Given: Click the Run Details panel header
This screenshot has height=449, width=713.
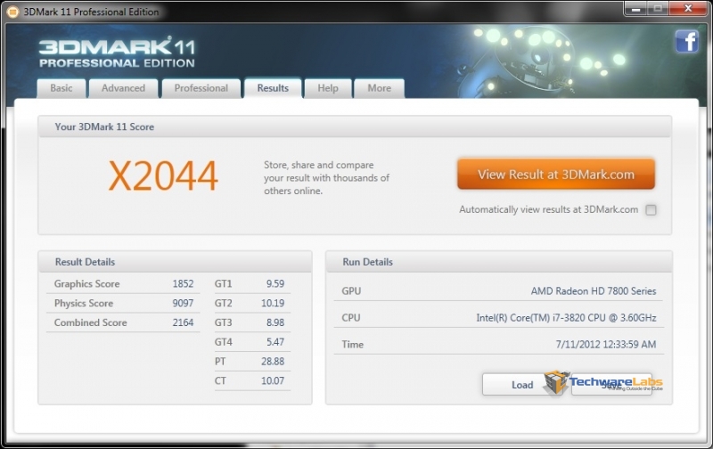Looking at the screenshot, I should 499,262.
